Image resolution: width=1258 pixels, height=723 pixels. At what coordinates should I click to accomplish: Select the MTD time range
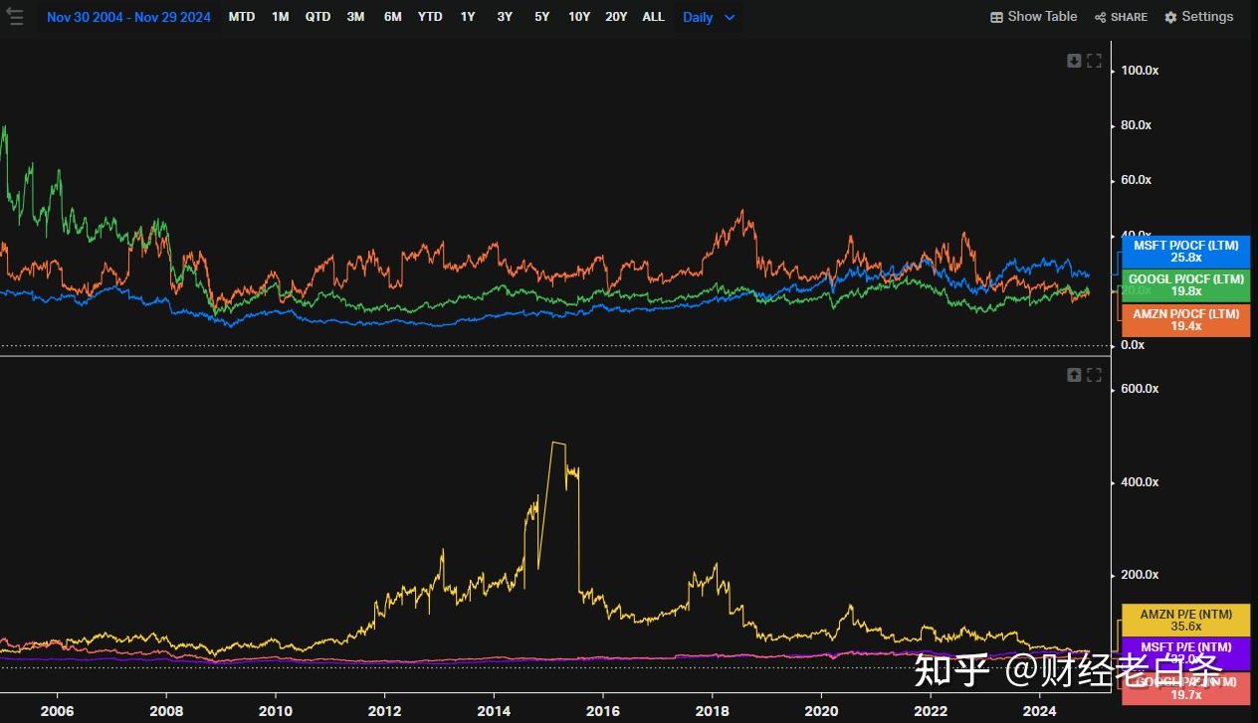click(x=242, y=17)
